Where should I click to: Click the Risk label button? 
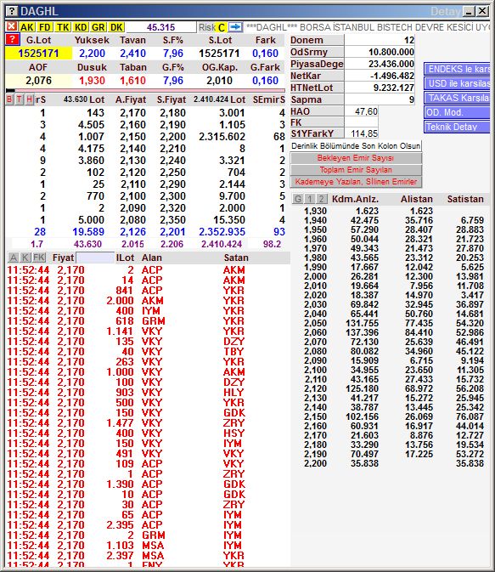[x=206, y=27]
